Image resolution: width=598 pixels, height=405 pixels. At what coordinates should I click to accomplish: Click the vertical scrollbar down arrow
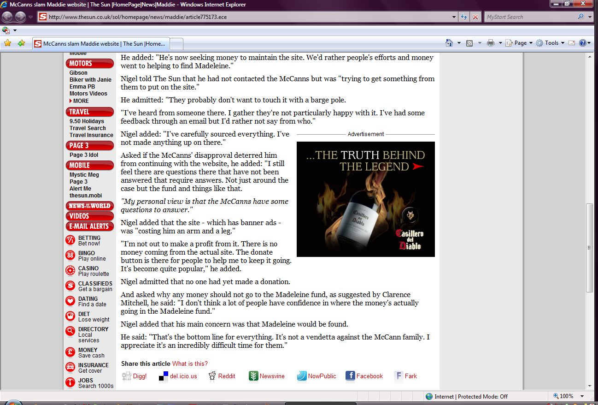[x=590, y=386]
